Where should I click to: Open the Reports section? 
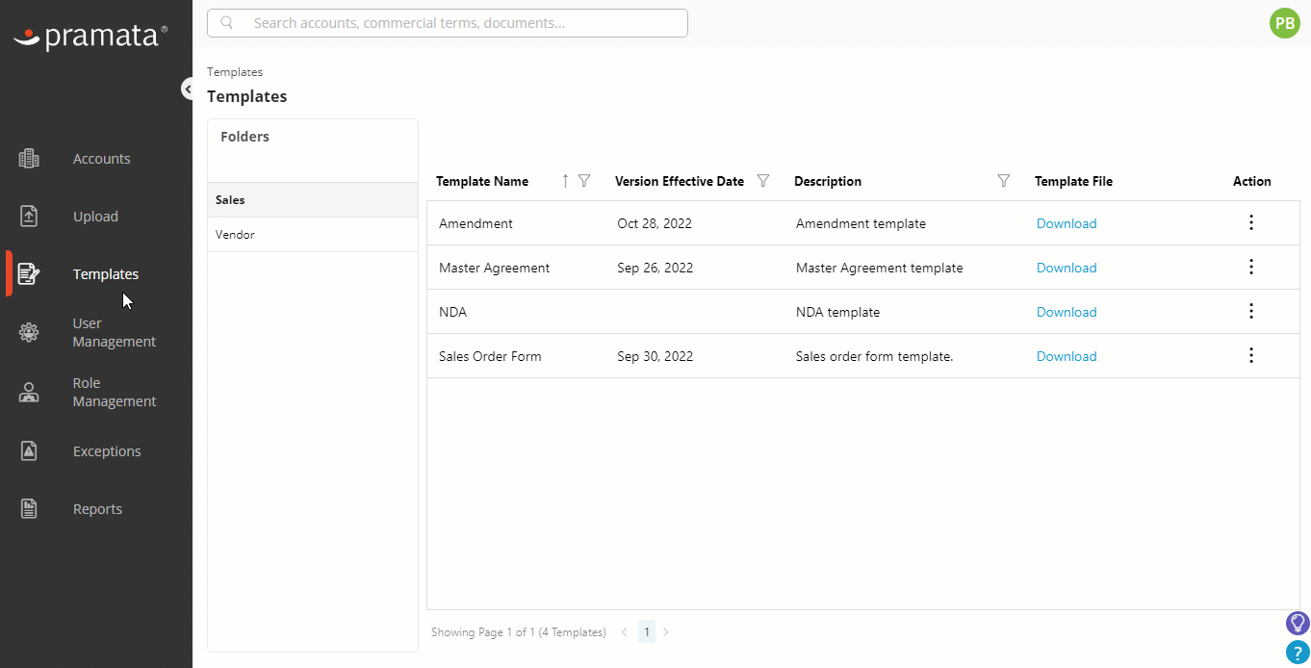coord(97,509)
